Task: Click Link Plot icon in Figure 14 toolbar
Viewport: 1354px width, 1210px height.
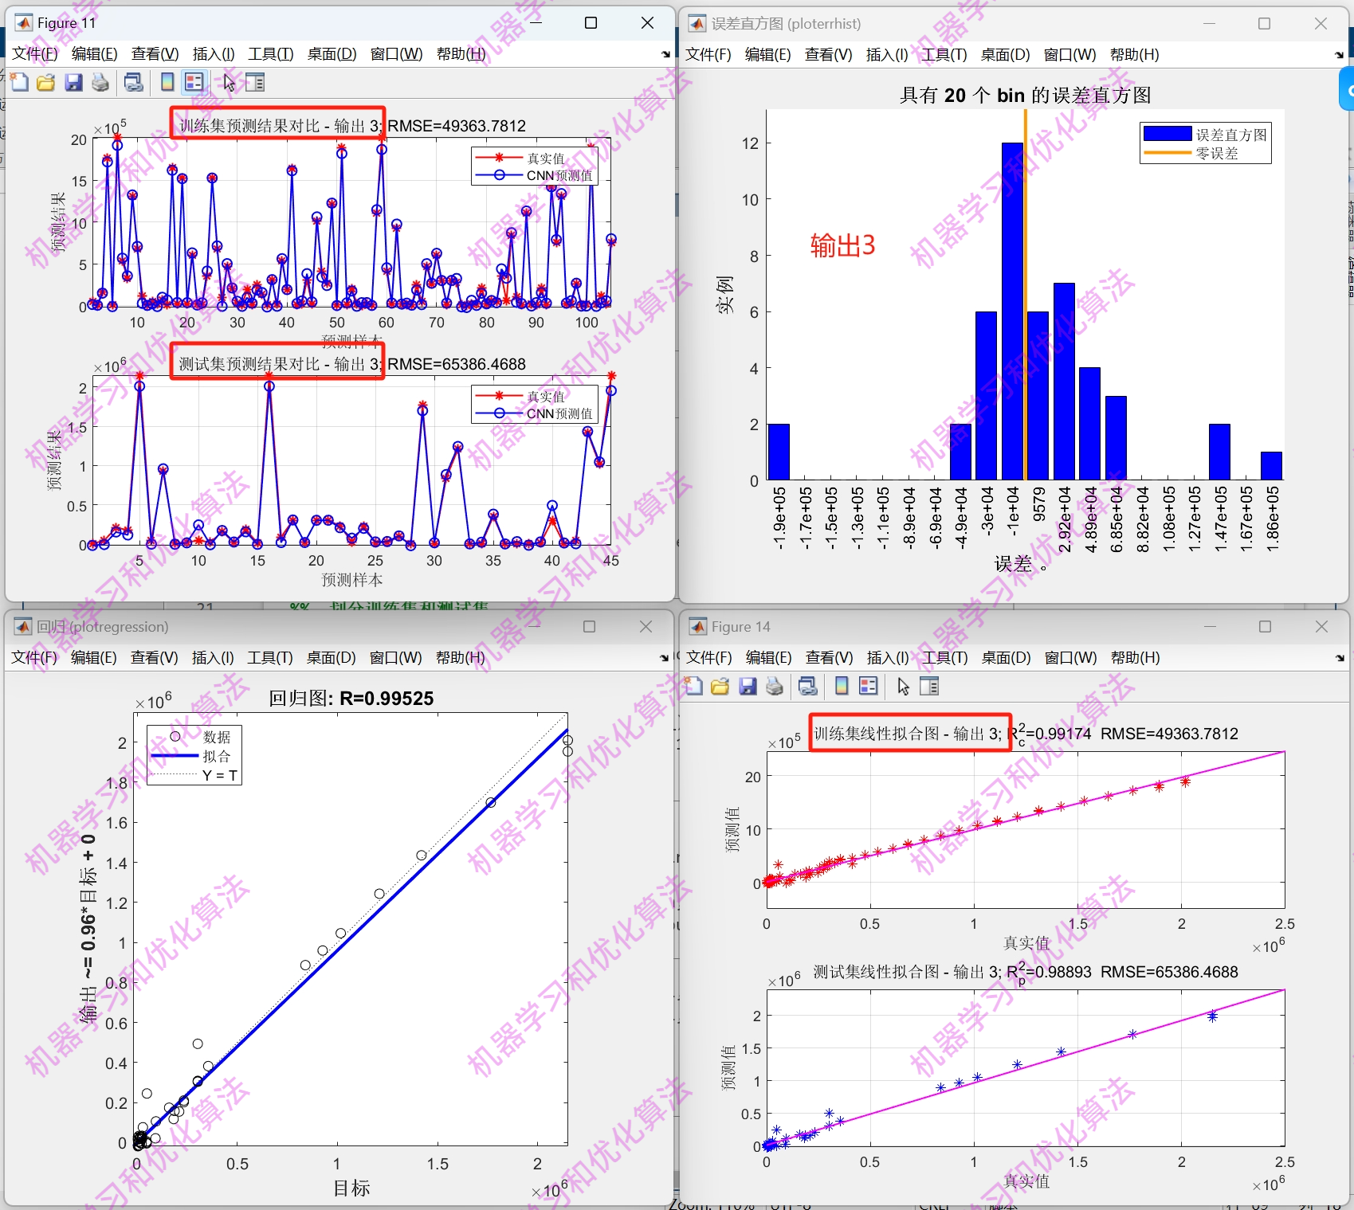Action: [808, 686]
